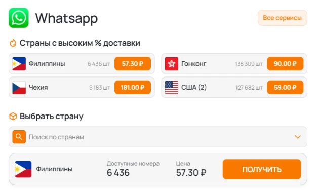Click the green WhatsApp logo icon

(19, 18)
